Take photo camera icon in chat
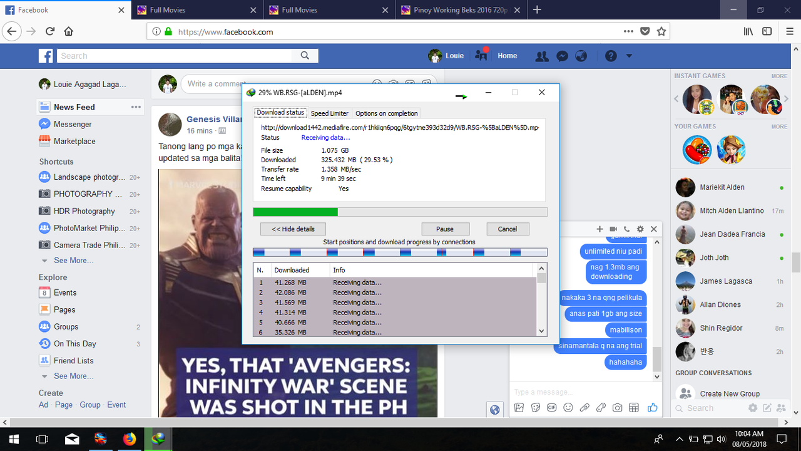 618,408
